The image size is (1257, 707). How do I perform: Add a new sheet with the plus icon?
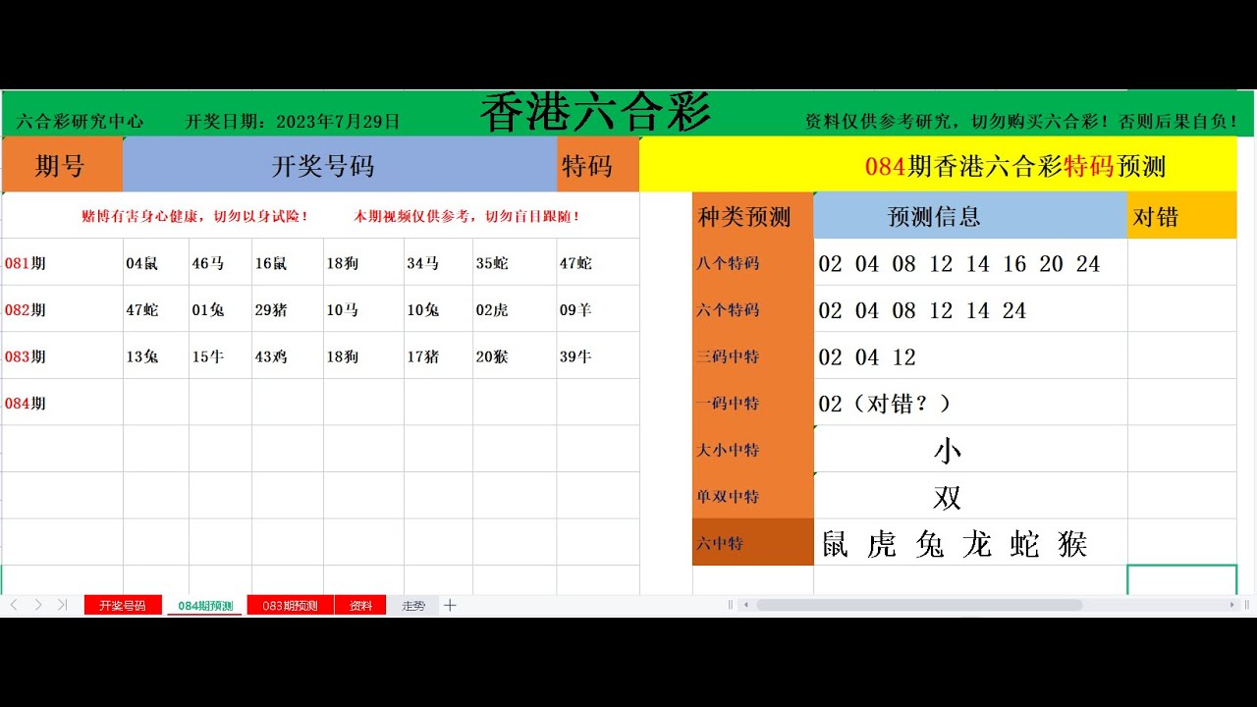tap(450, 605)
